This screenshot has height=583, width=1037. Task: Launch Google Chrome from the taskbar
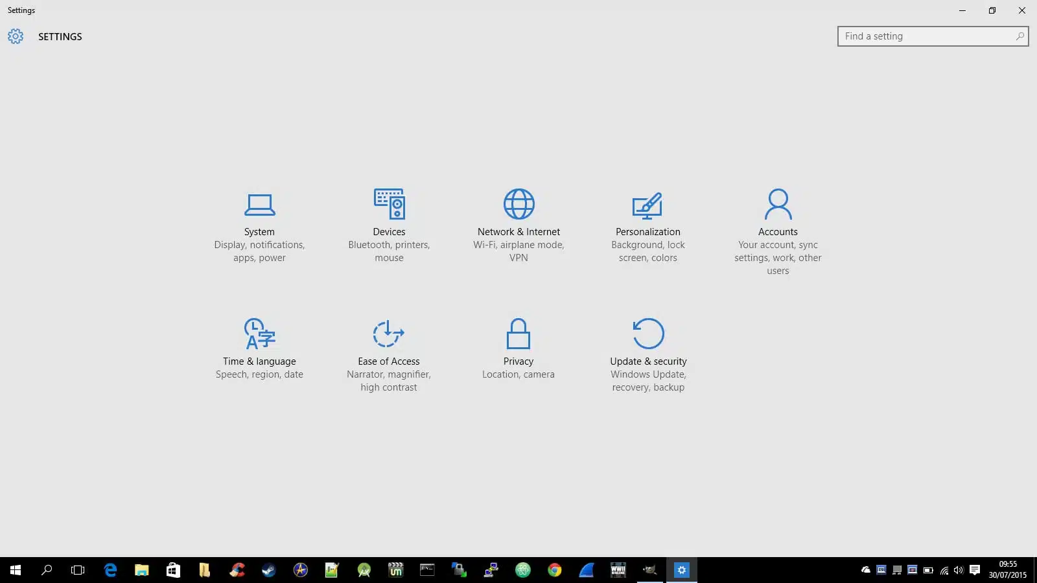click(x=555, y=570)
